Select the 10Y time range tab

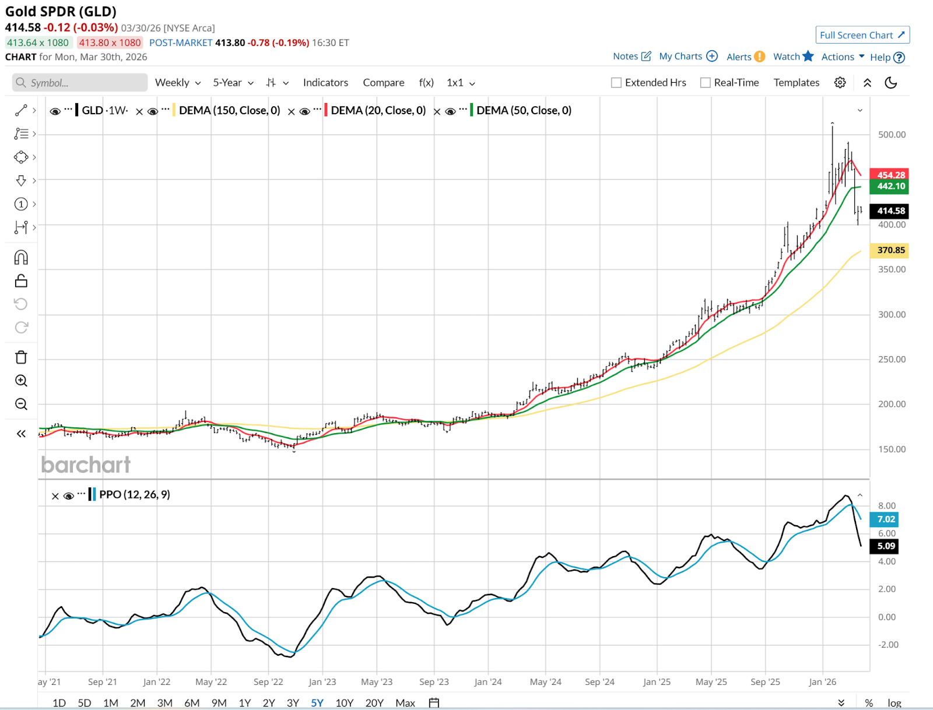[344, 702]
